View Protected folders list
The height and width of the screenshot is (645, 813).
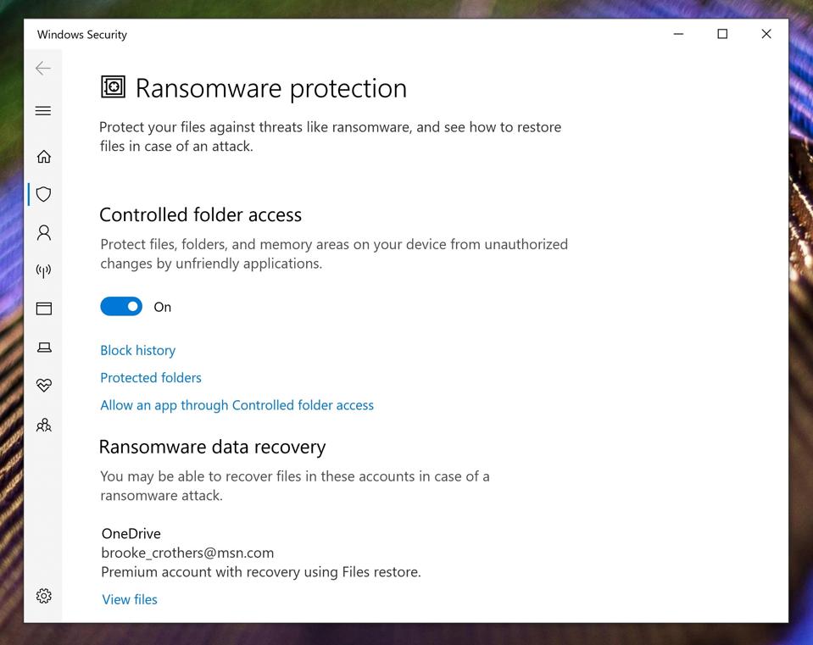coord(150,377)
